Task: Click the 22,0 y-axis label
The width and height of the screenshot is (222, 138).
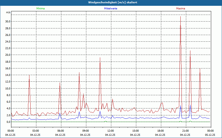Action: point(8,48)
